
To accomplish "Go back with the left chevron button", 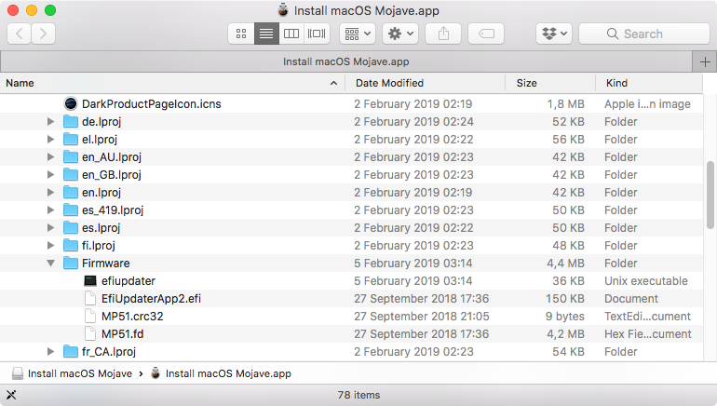I will [x=20, y=34].
